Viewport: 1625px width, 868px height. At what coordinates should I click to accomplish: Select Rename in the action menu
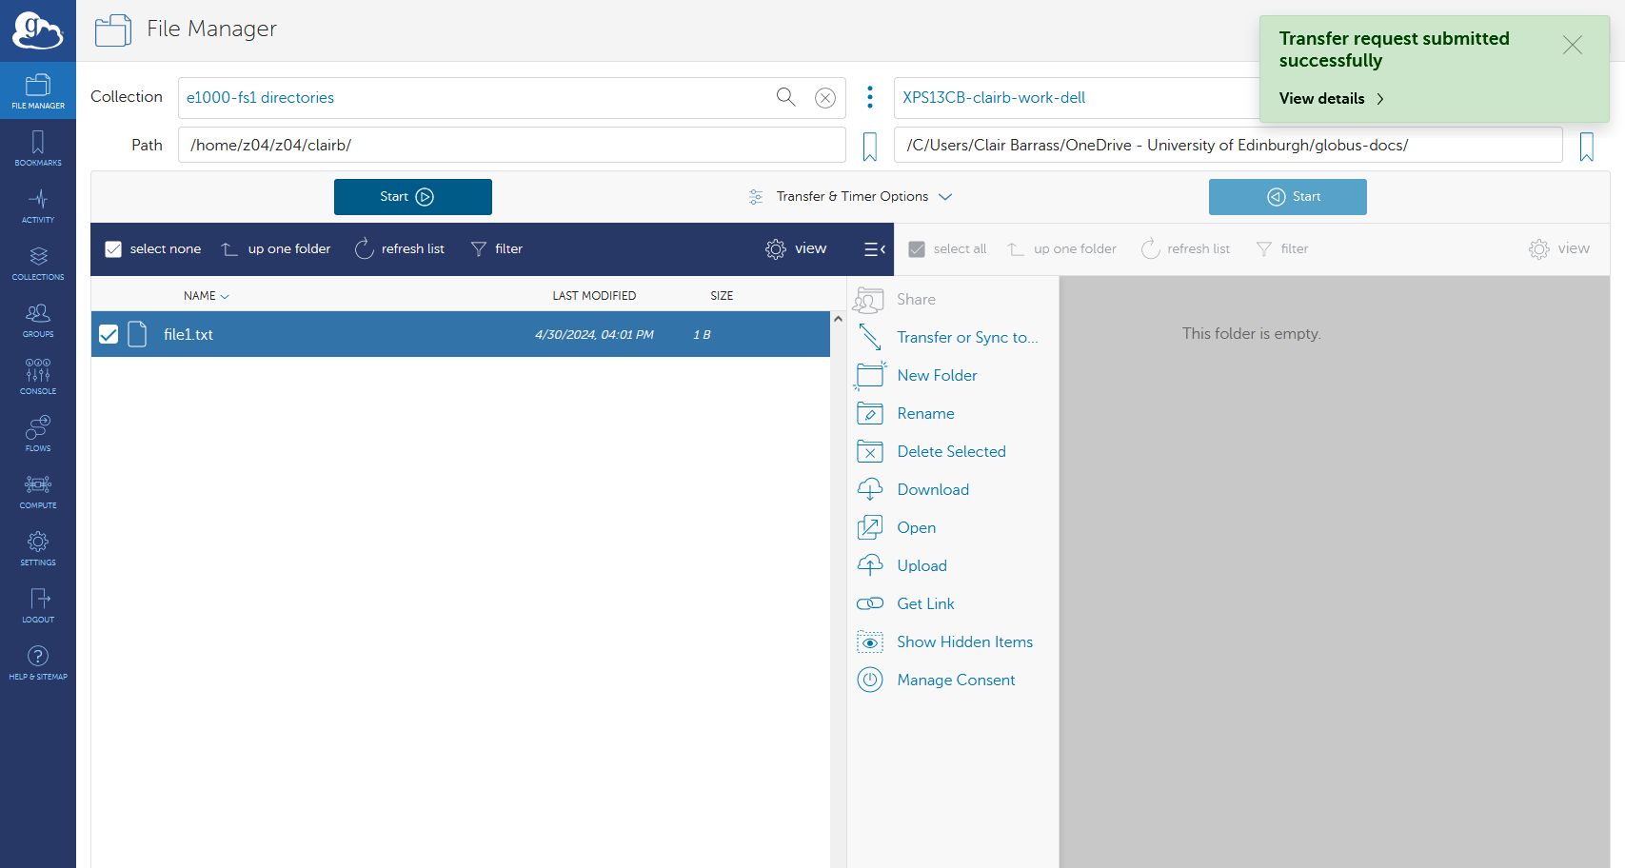924,414
